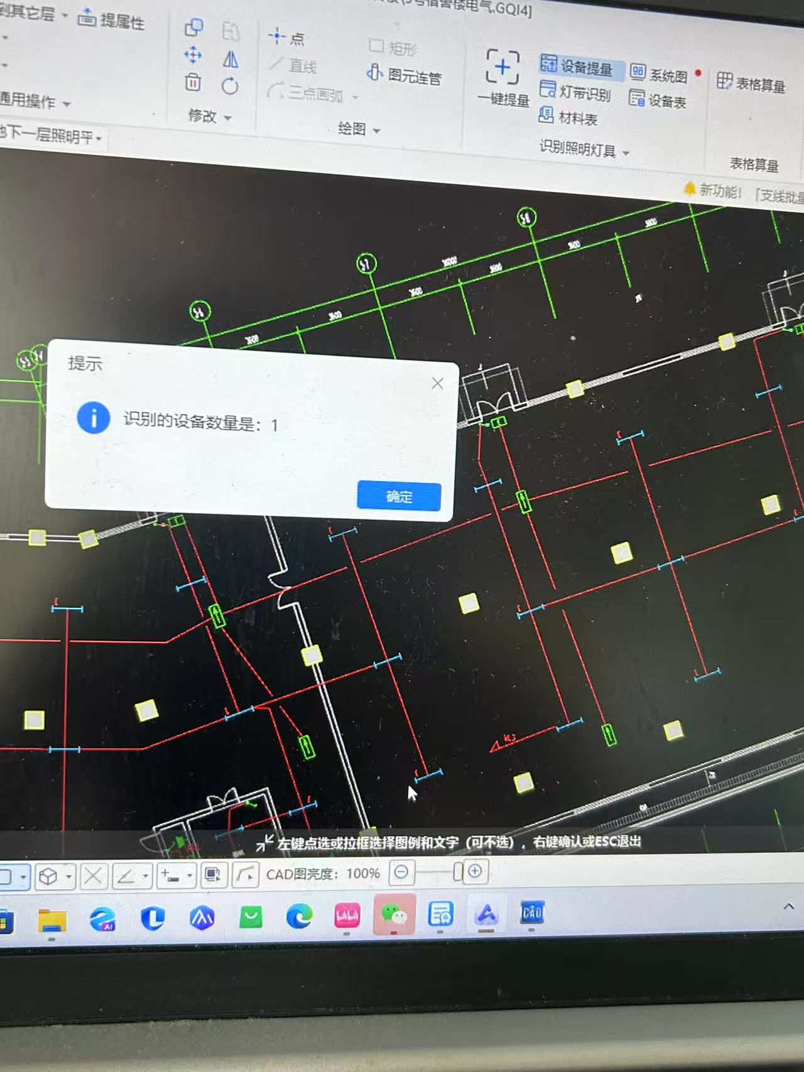Expand the 识别照明灯具 group dropdown
This screenshot has width=804, height=1072.
click(x=626, y=153)
